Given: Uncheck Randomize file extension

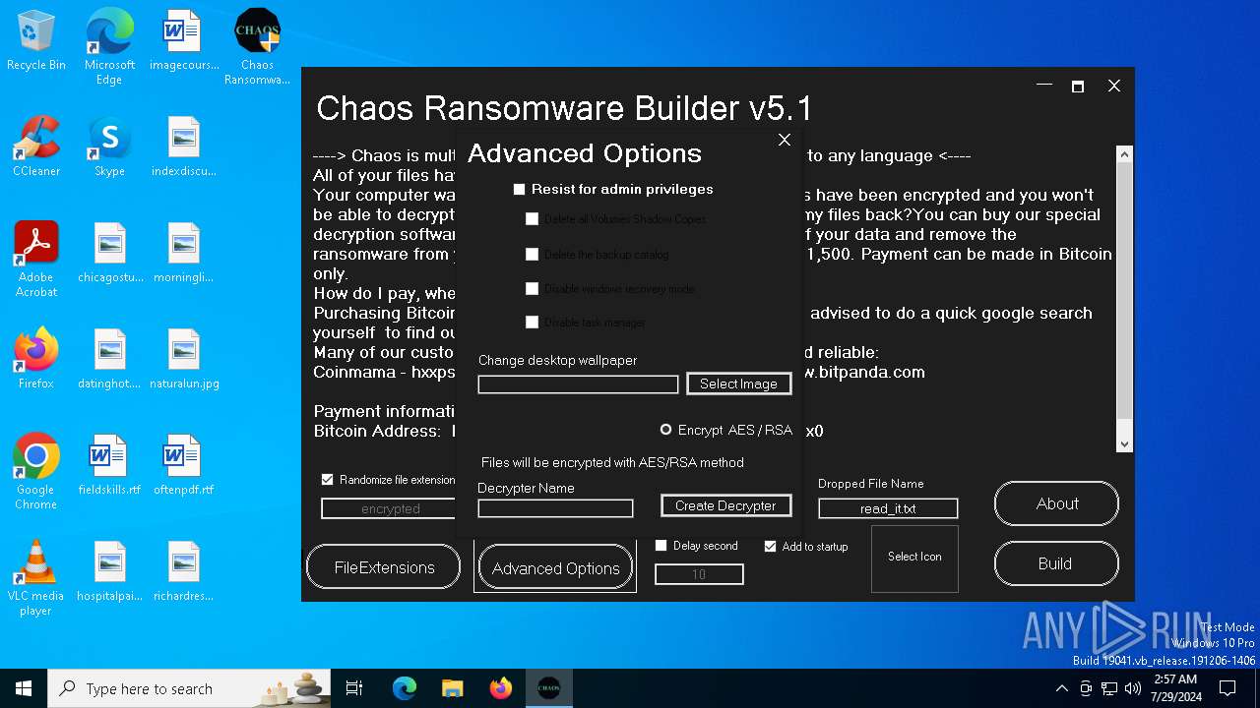Looking at the screenshot, I should (x=328, y=480).
